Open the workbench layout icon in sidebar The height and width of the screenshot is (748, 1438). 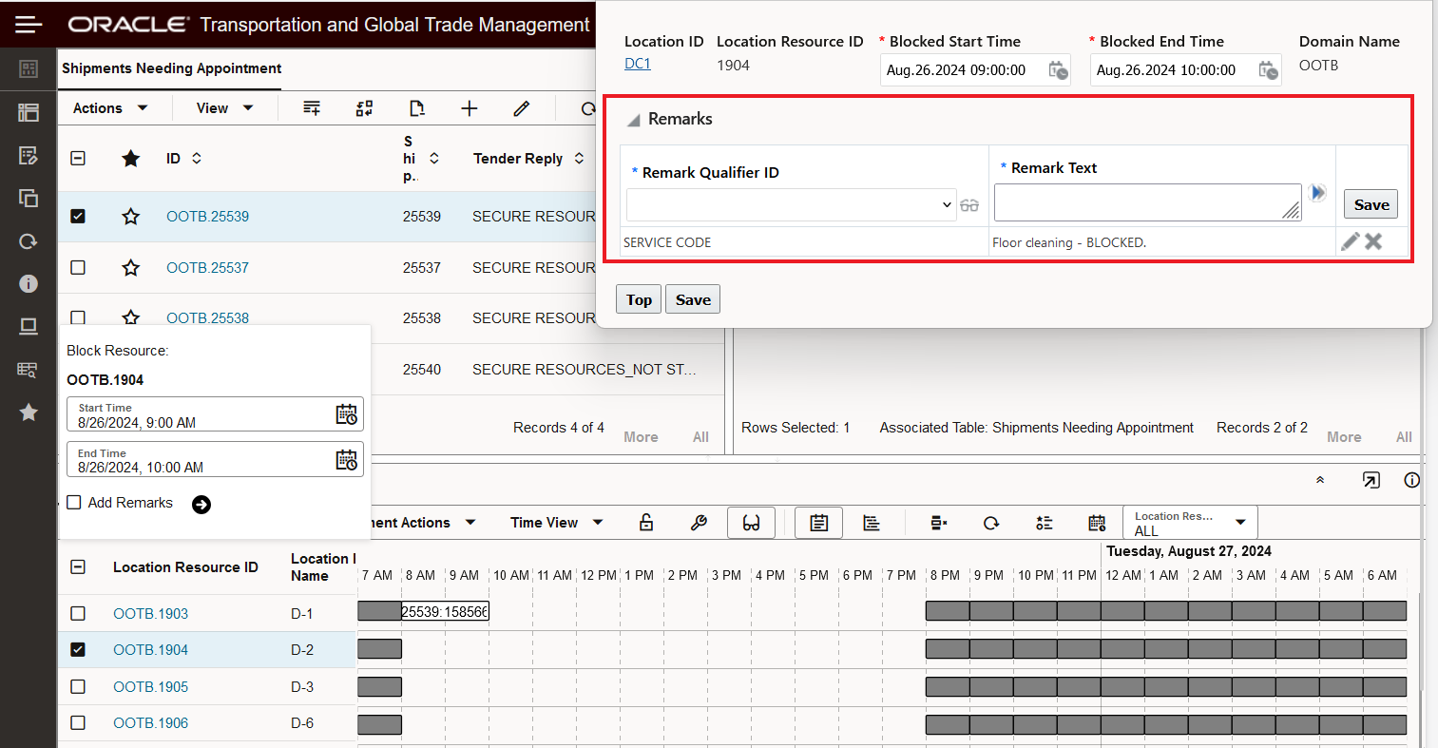29,112
